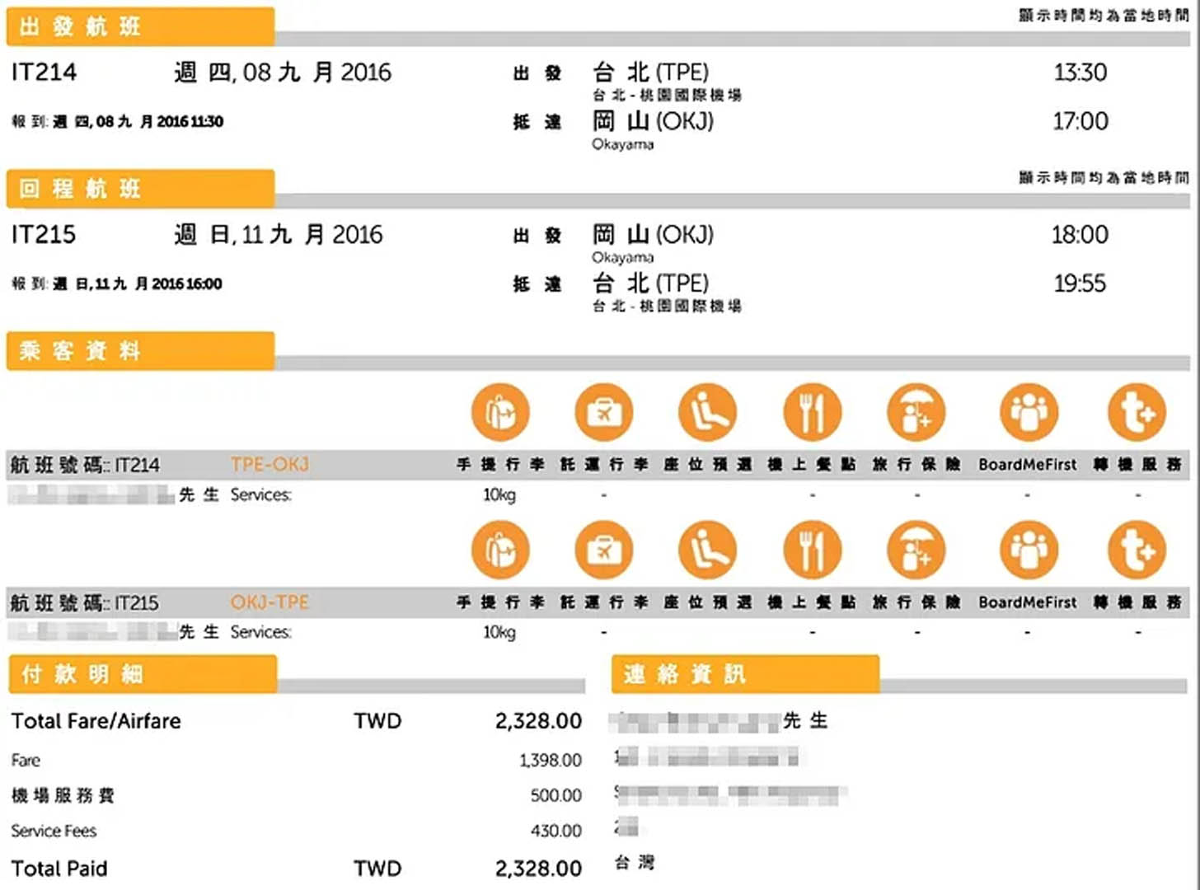Click the Total Fare/Airfare amount 2,328.00

(538, 721)
